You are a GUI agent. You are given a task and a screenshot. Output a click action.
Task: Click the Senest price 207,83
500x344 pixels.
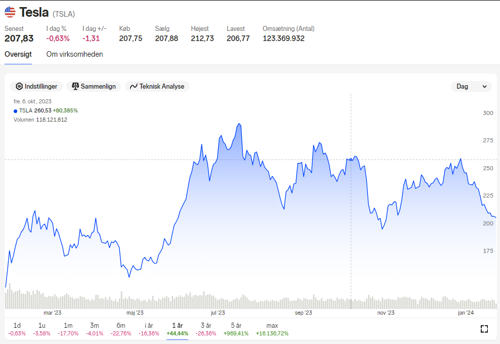tap(19, 39)
